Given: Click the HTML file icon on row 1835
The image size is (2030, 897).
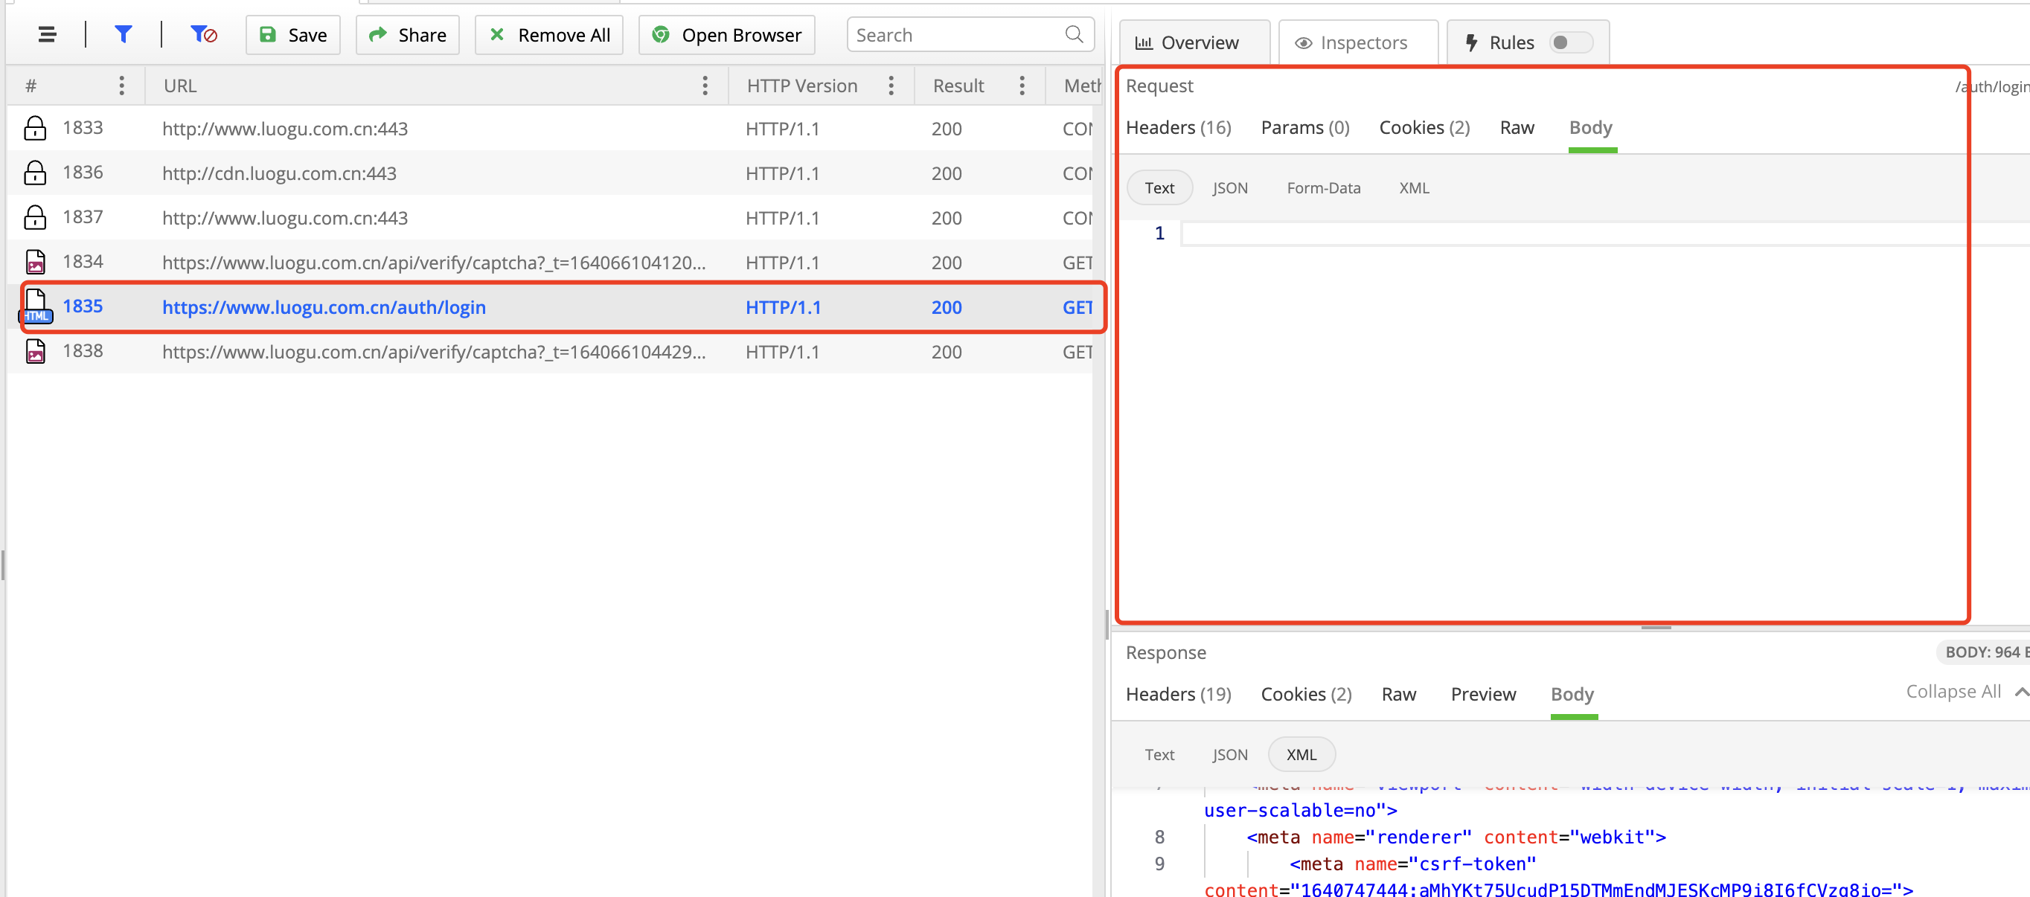Looking at the screenshot, I should click(x=36, y=306).
